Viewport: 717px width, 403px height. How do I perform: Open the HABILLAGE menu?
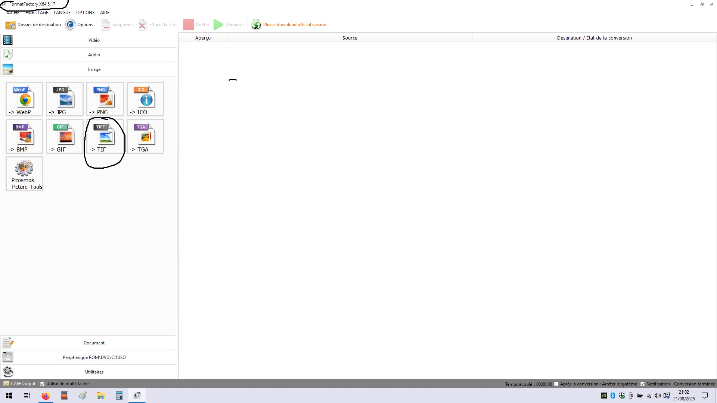click(x=37, y=13)
